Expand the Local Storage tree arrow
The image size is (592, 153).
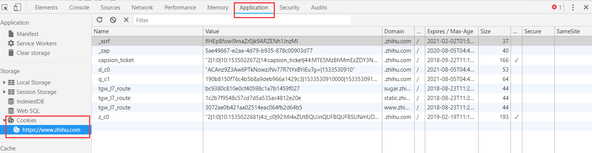(x=4, y=82)
